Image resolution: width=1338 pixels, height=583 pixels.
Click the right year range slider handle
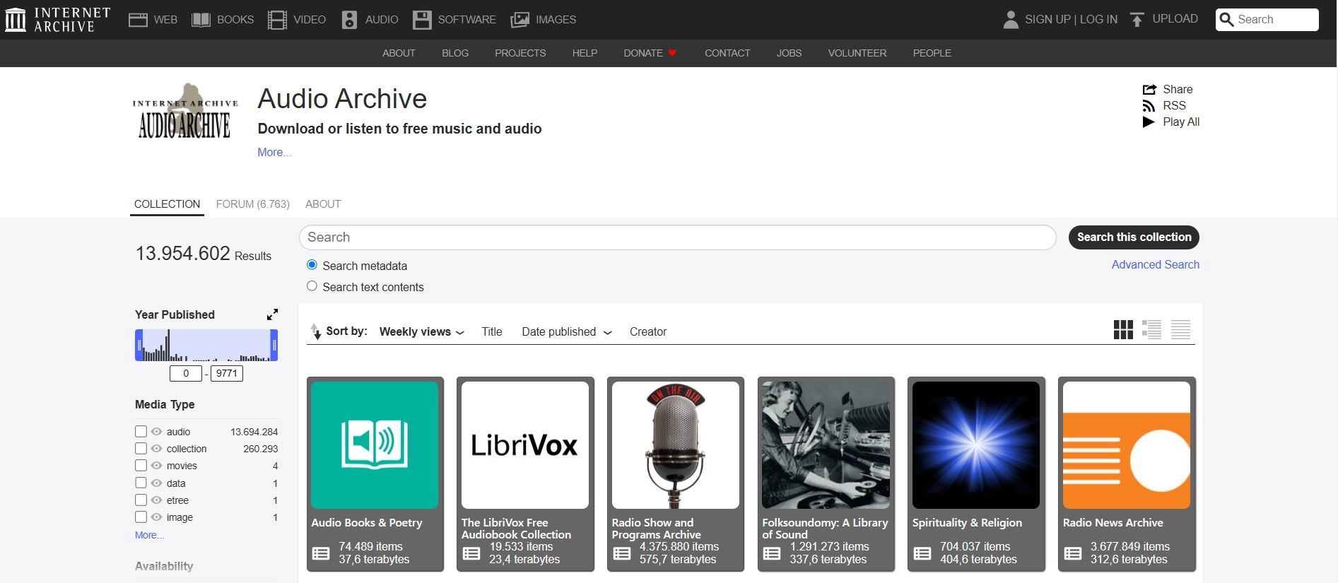pos(274,346)
